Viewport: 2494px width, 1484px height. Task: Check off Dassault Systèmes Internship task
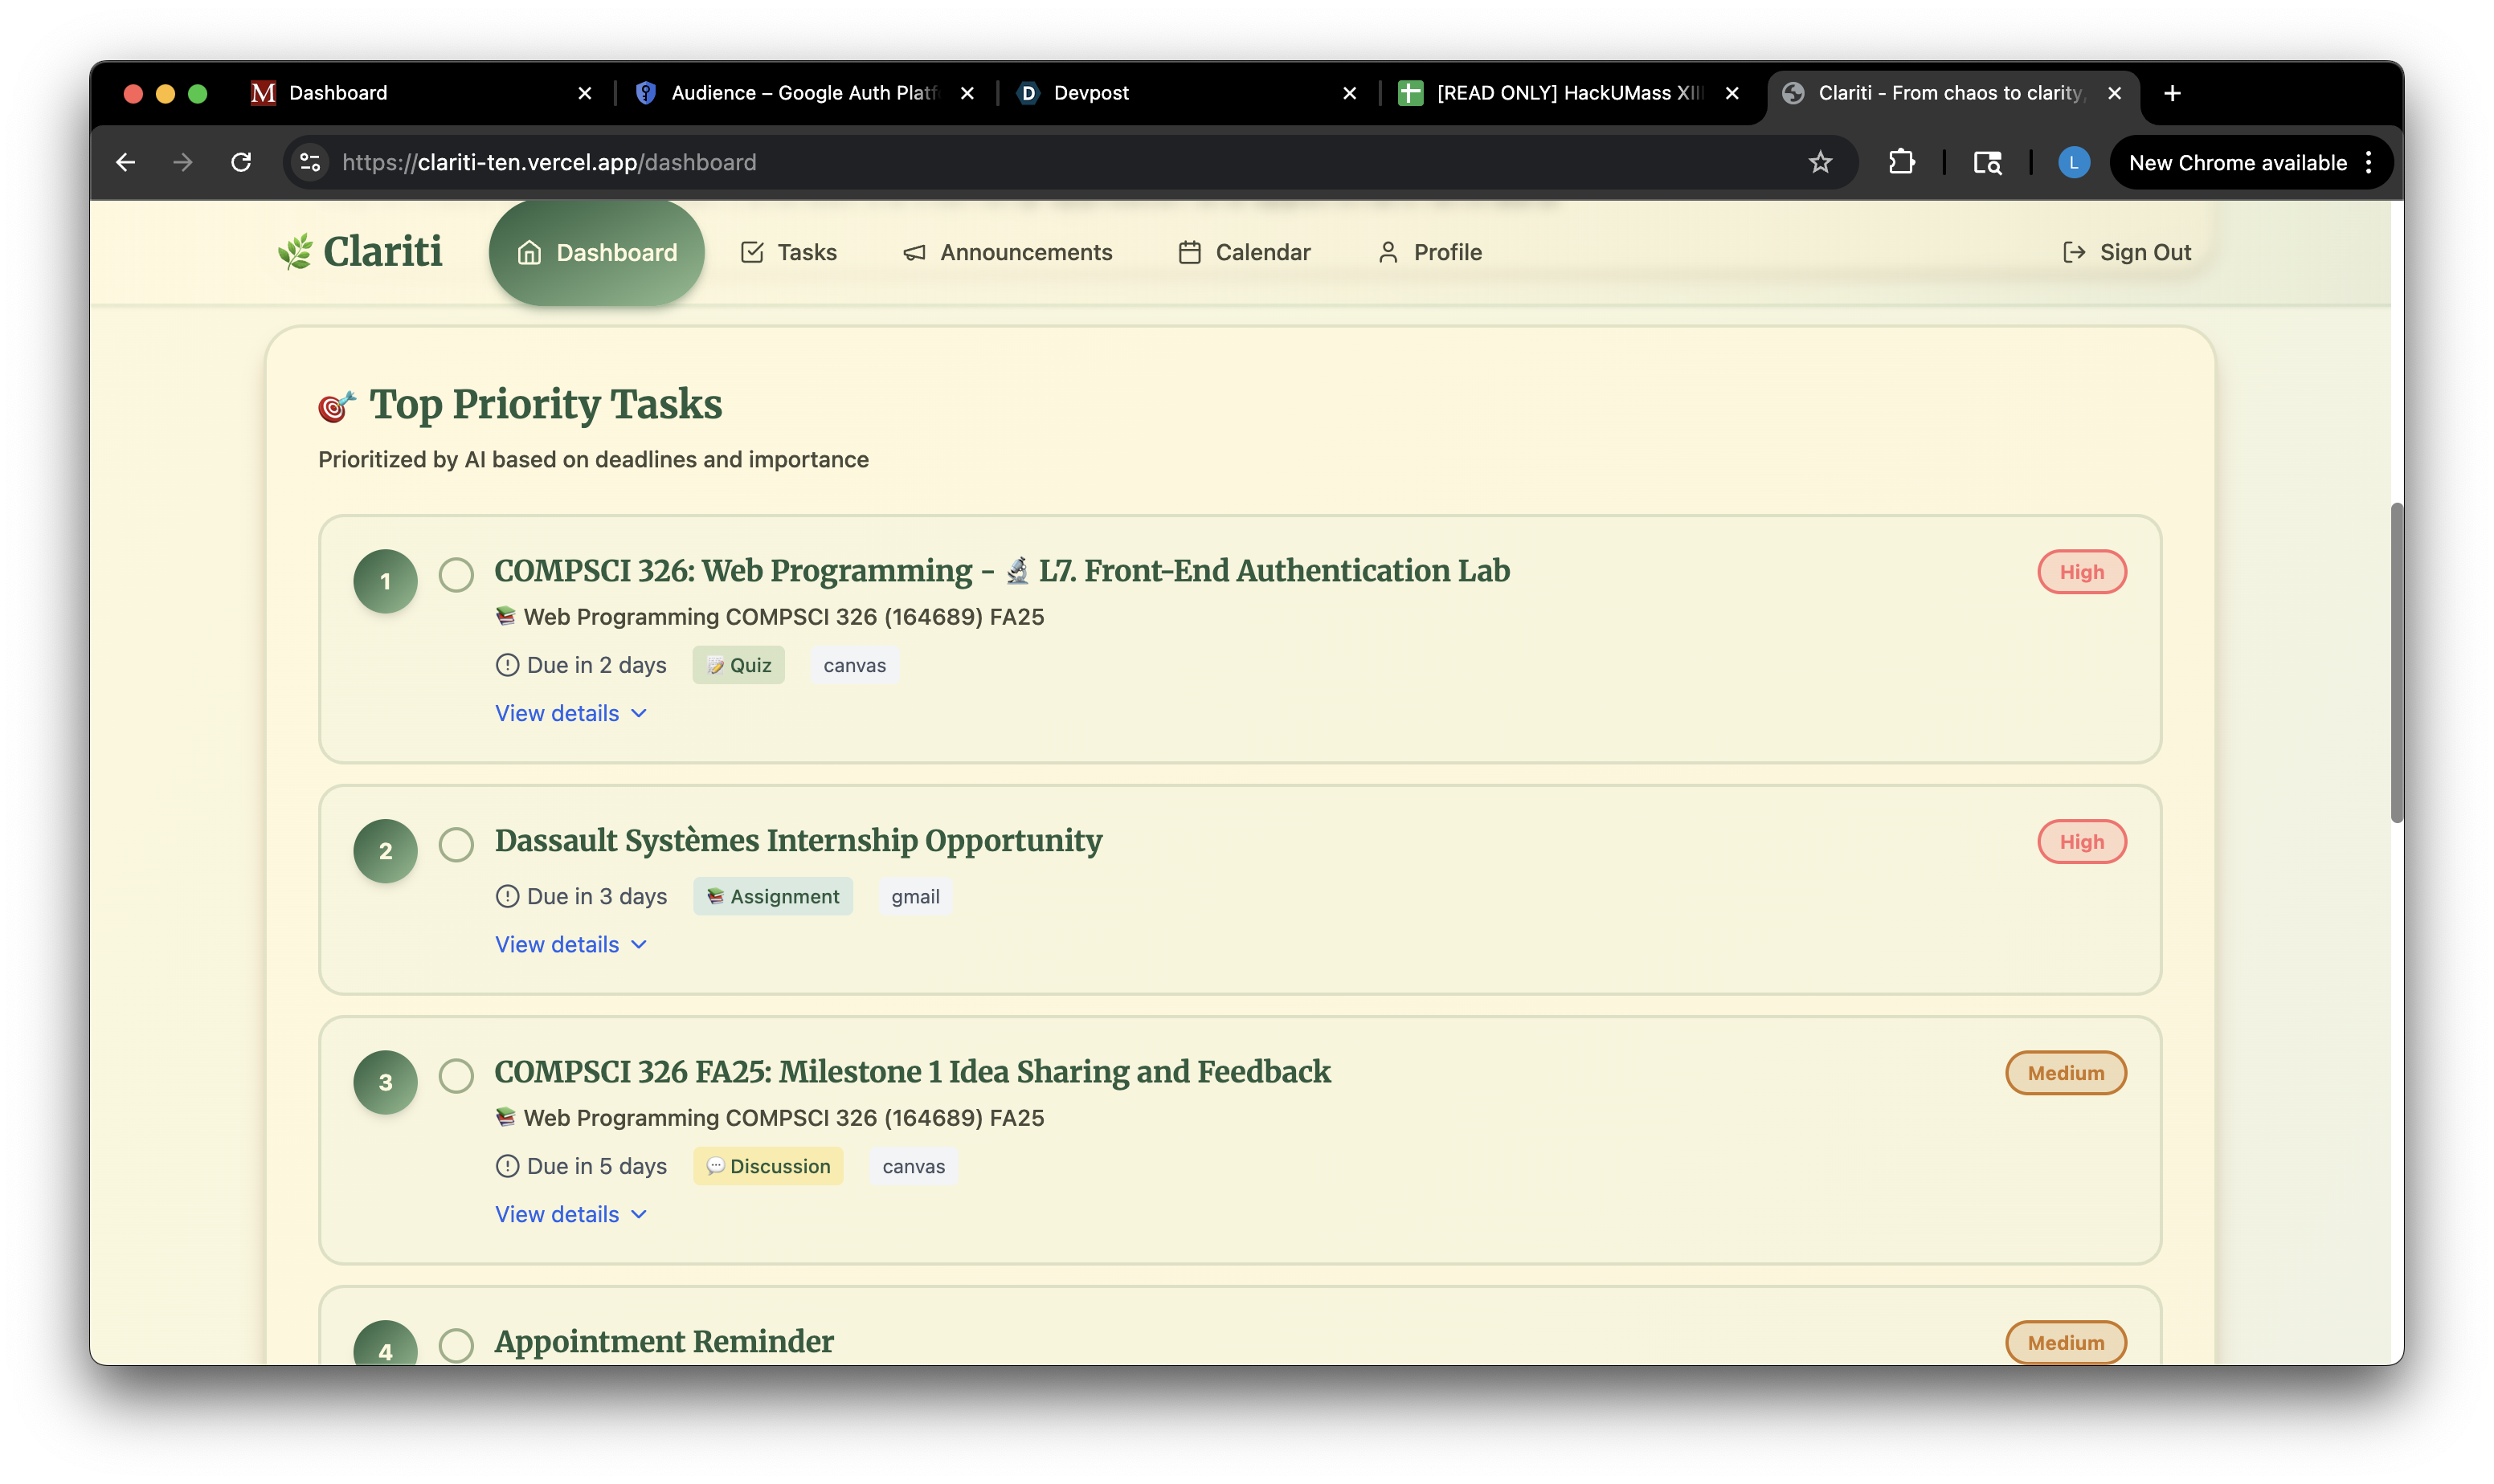tap(456, 844)
